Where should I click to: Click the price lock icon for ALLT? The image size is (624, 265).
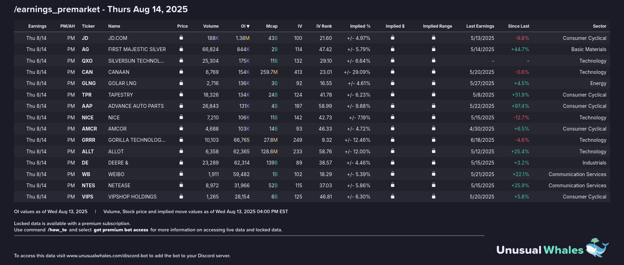181,151
